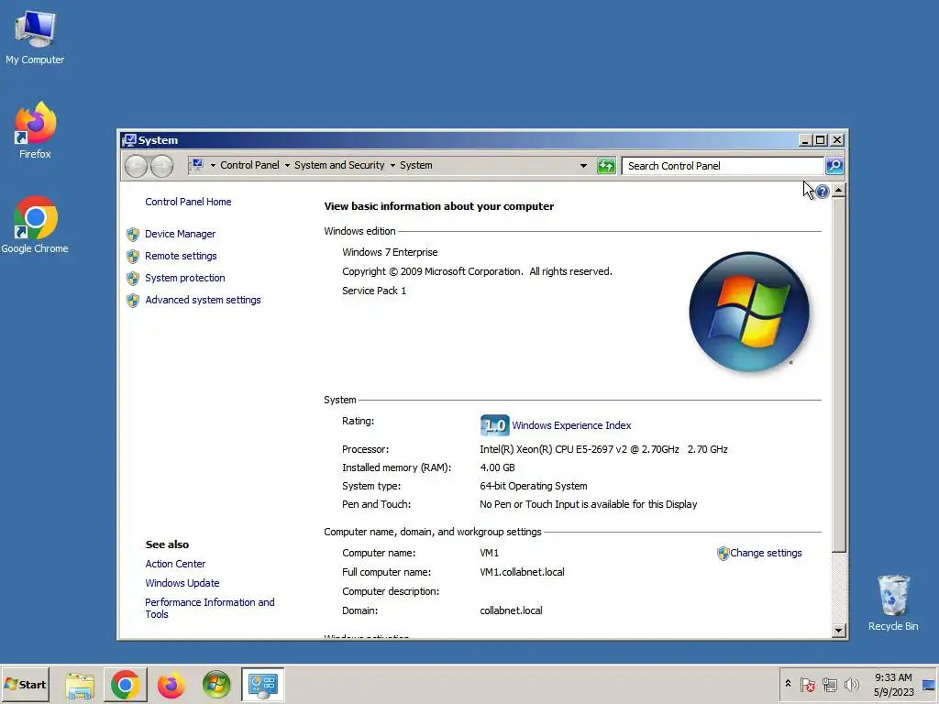This screenshot has width=939, height=704.
Task: Open the Recycle Bin on the desktop
Action: click(893, 602)
